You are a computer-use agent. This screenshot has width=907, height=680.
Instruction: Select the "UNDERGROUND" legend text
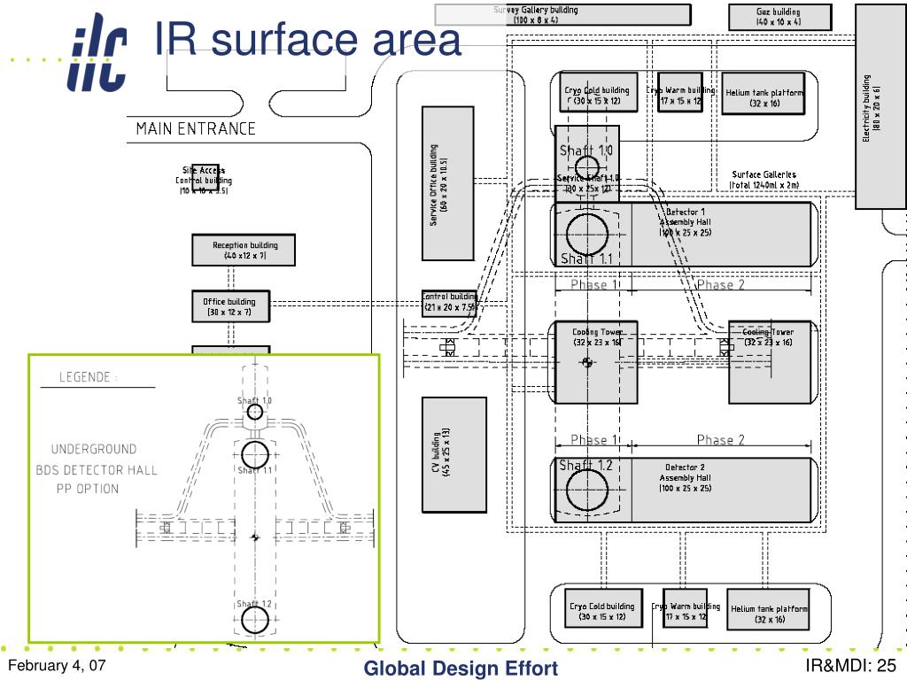coord(94,449)
